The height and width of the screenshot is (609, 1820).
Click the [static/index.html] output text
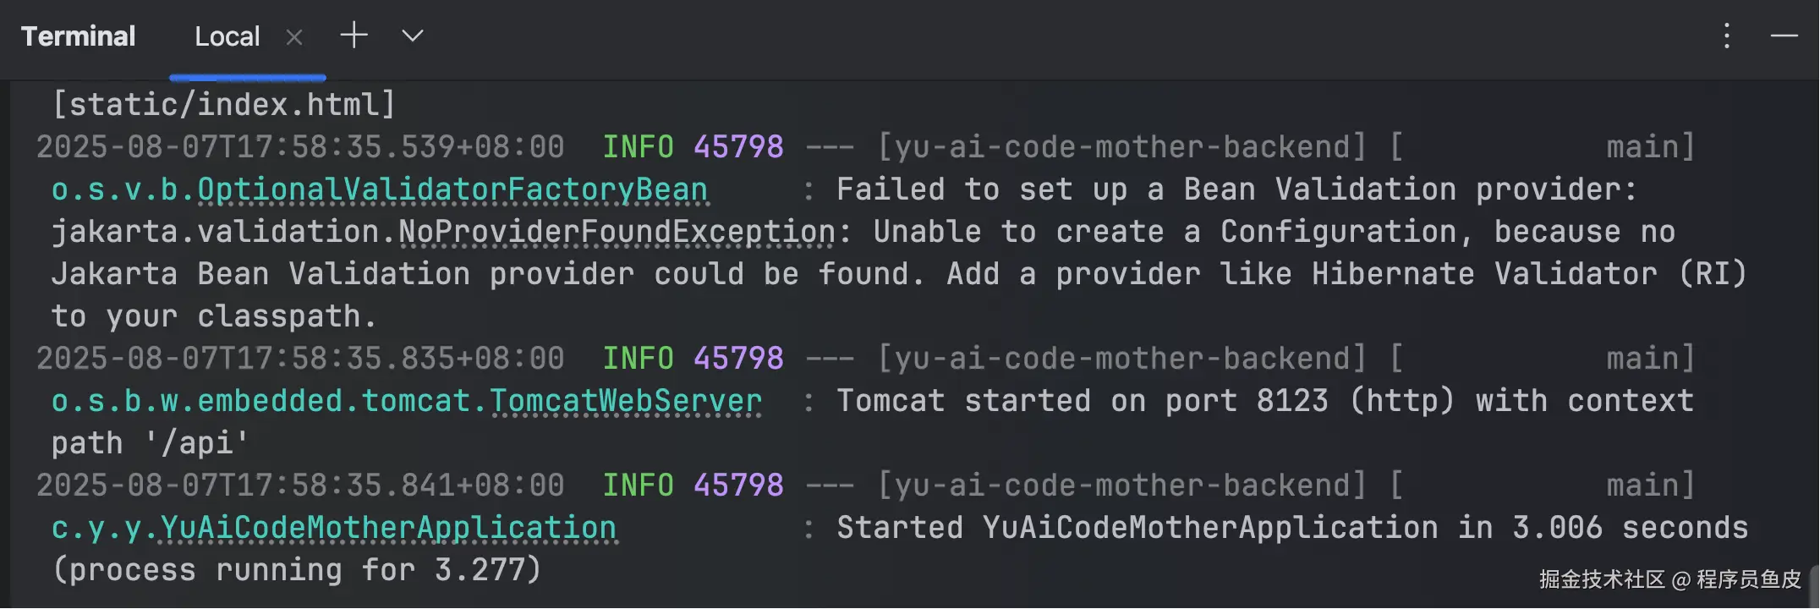(x=224, y=105)
